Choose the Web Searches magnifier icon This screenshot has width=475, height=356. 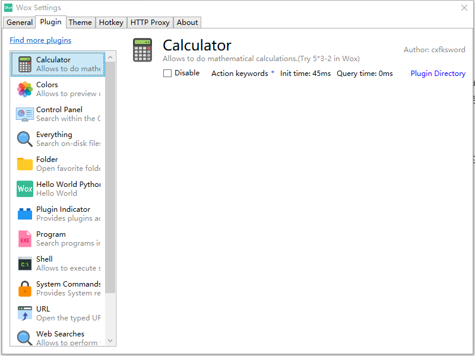tap(25, 338)
